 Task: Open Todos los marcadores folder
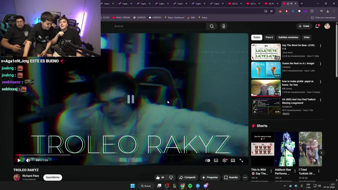(323, 17)
